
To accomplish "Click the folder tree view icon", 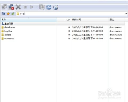I will point(3,14).
